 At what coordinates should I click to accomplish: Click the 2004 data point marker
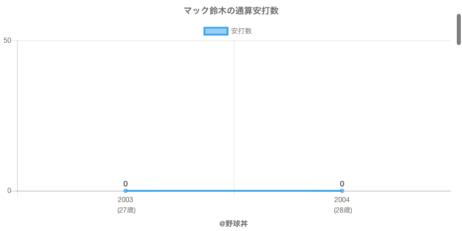coord(342,191)
